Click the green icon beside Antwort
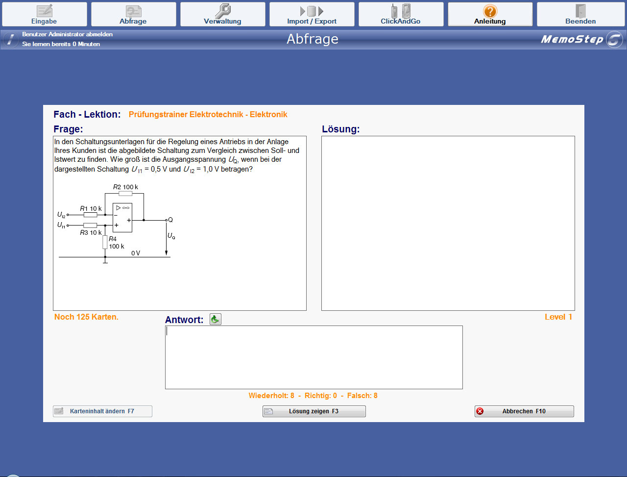627x477 pixels. point(215,320)
